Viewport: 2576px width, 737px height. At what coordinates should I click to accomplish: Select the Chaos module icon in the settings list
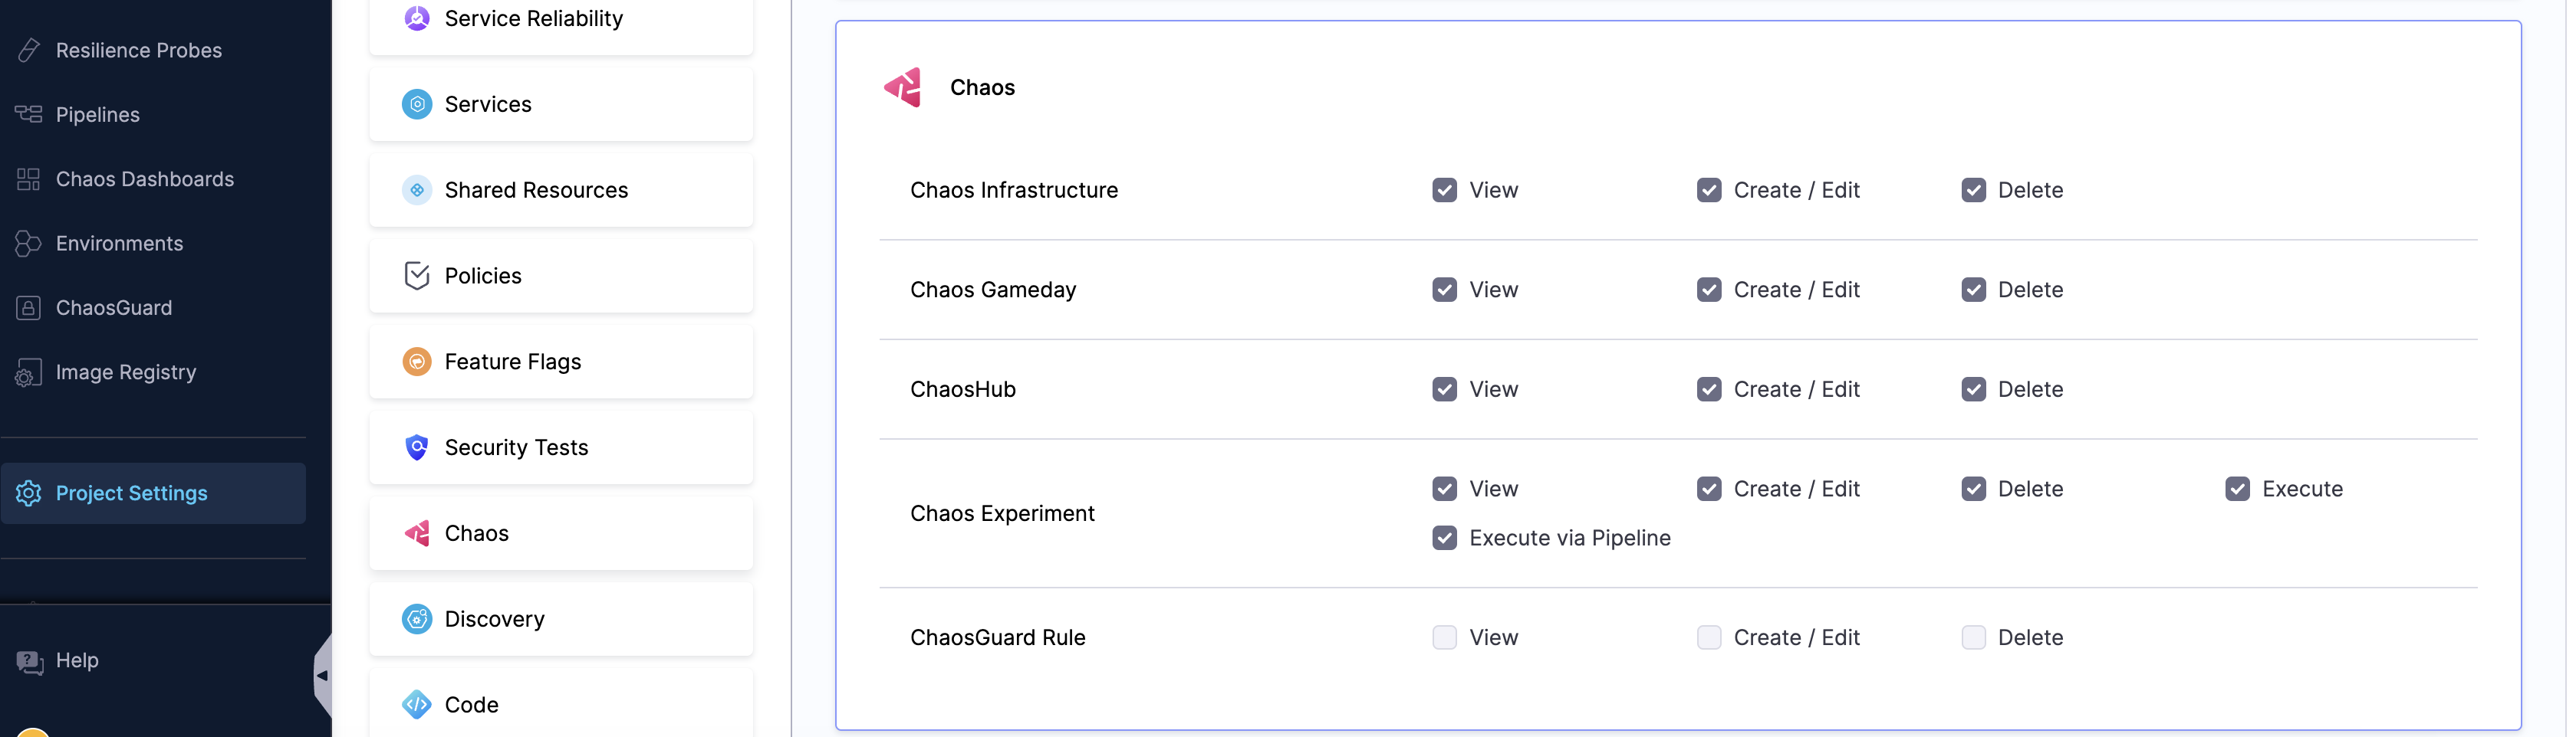416,532
